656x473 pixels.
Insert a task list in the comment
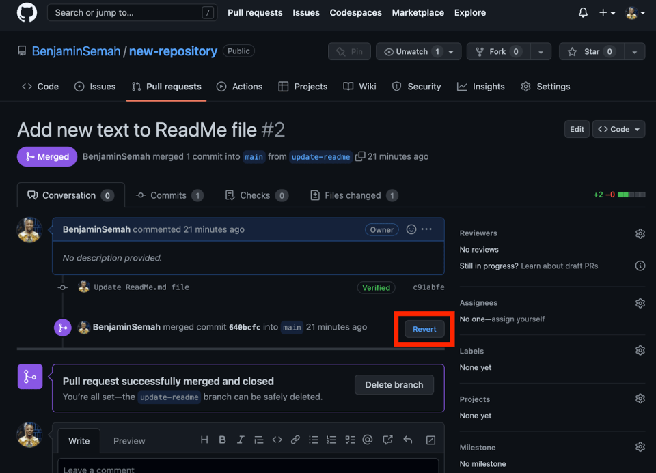tap(350, 440)
